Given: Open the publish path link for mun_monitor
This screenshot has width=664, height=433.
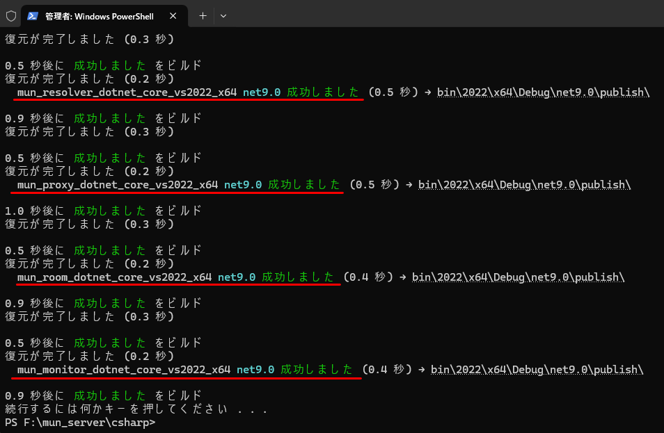Looking at the screenshot, I should [x=537, y=369].
